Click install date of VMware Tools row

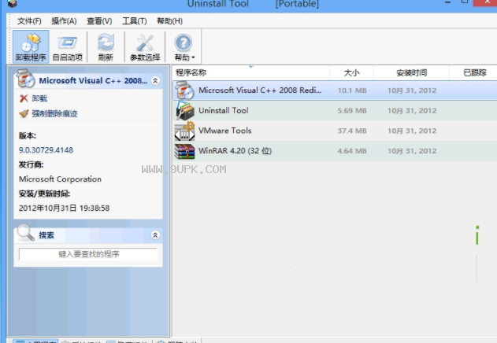click(x=412, y=131)
